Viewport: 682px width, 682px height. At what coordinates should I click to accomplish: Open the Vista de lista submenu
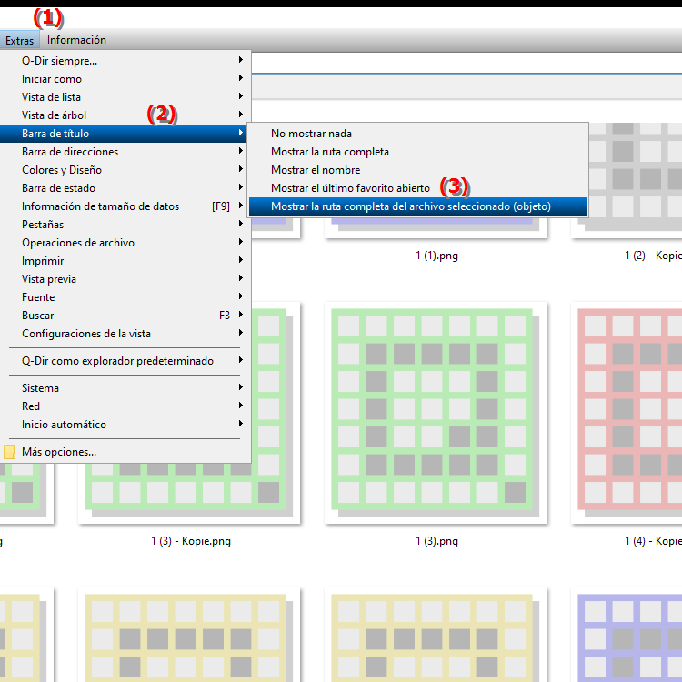[x=125, y=97]
